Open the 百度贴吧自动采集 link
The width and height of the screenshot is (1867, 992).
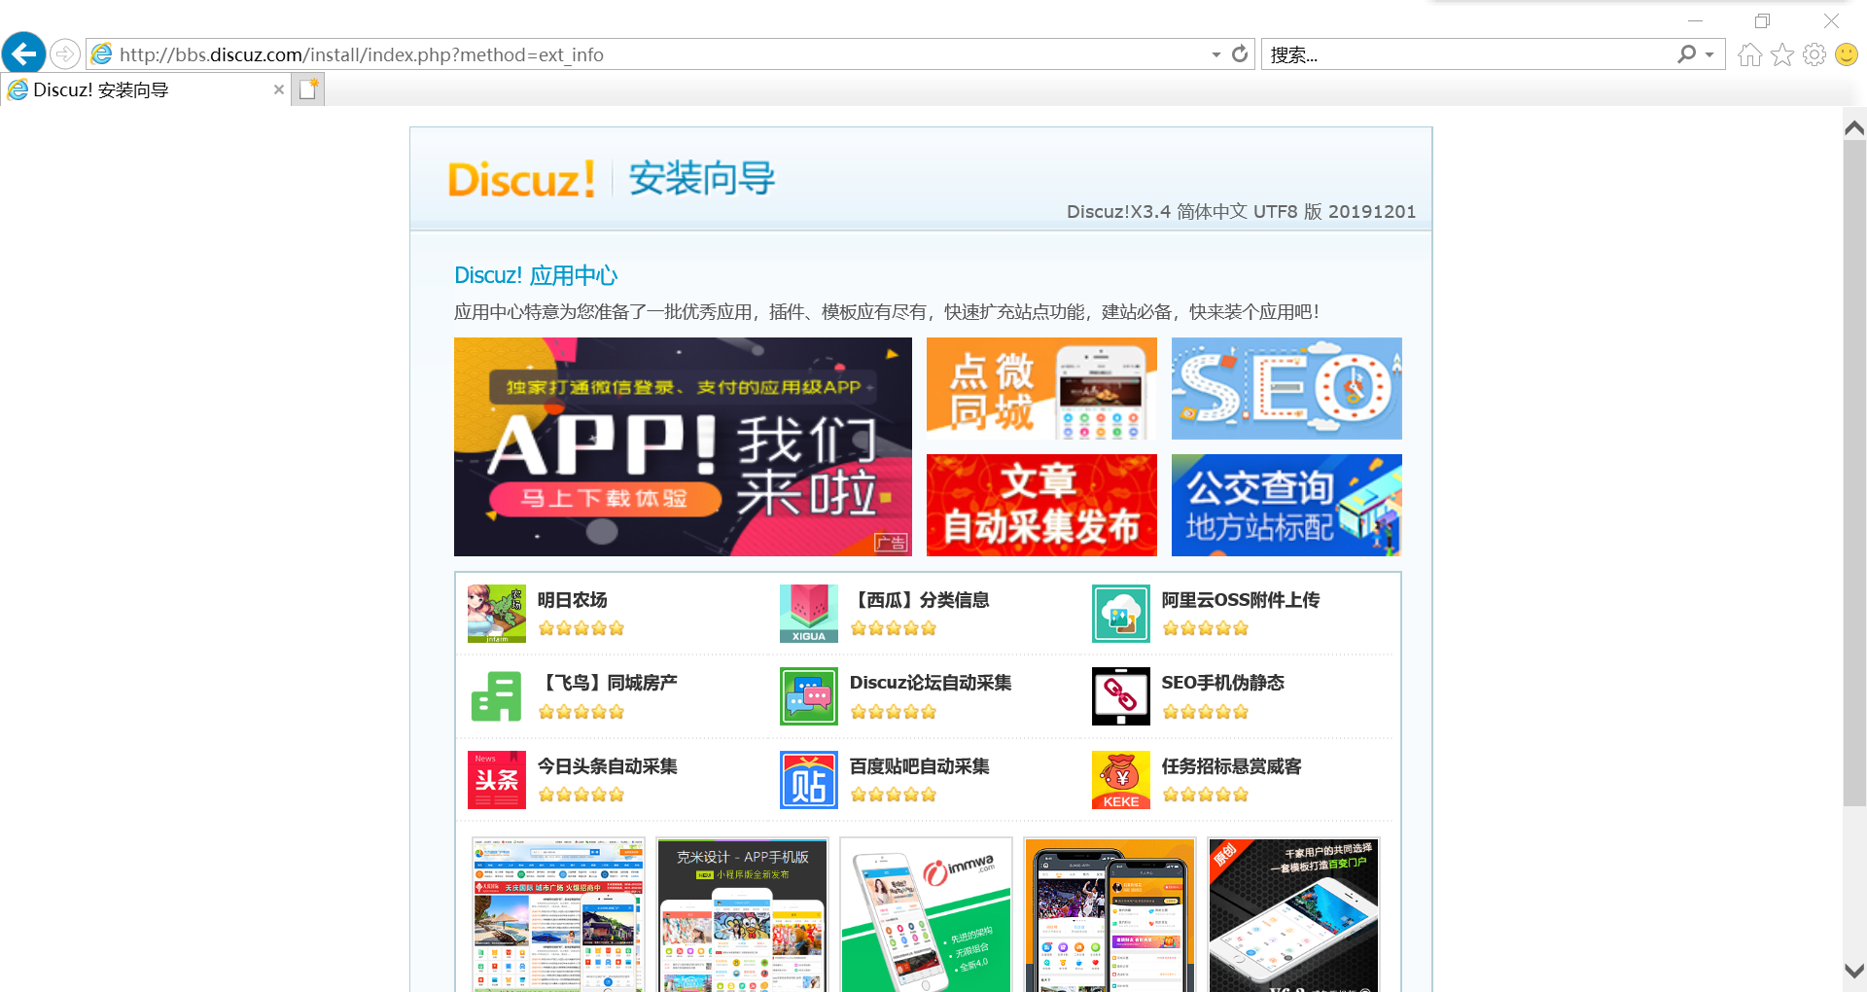(920, 766)
